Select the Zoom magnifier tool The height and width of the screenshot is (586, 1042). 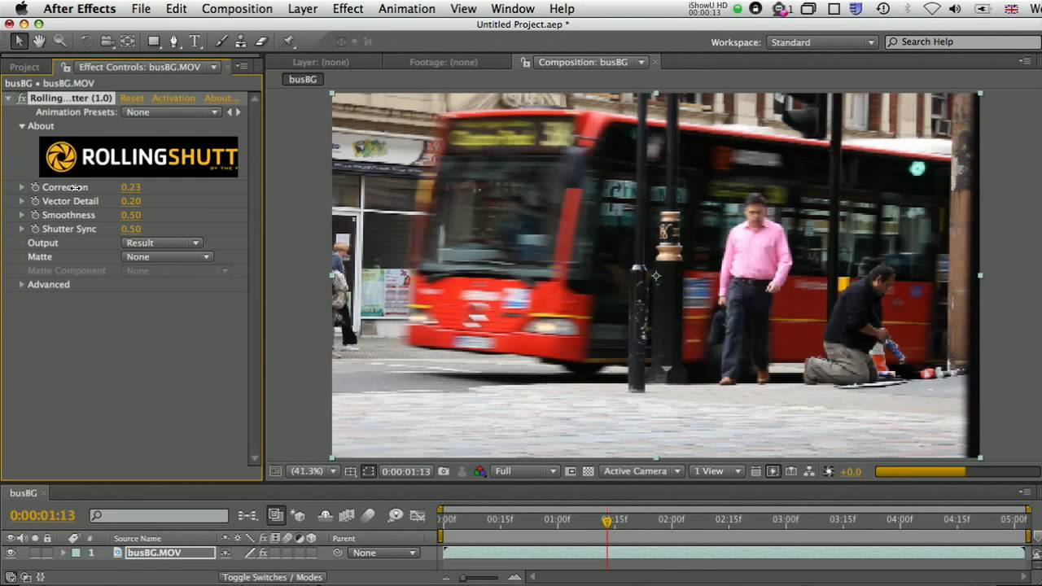[x=59, y=41]
